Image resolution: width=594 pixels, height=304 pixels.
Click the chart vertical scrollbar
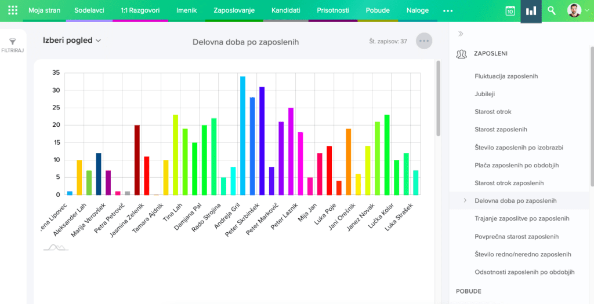pos(438,98)
